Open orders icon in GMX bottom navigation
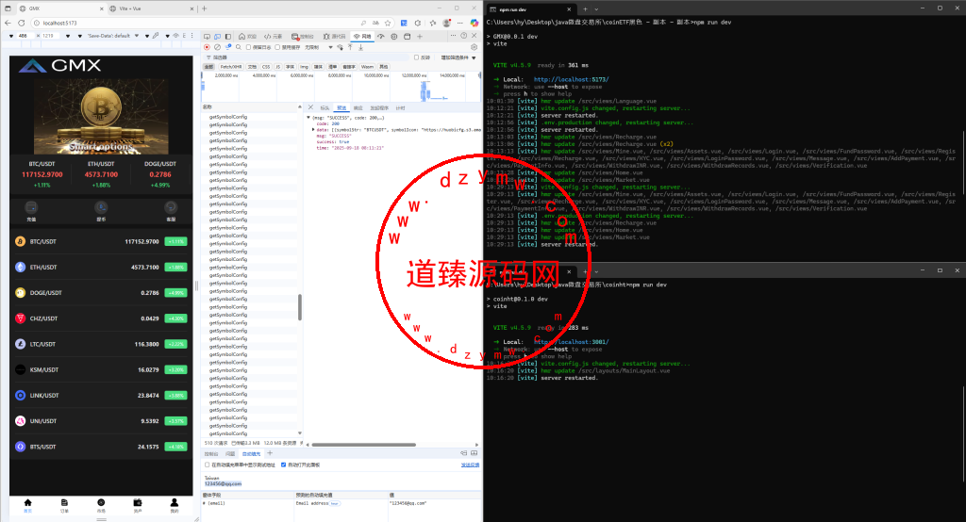The width and height of the screenshot is (966, 522). click(64, 505)
